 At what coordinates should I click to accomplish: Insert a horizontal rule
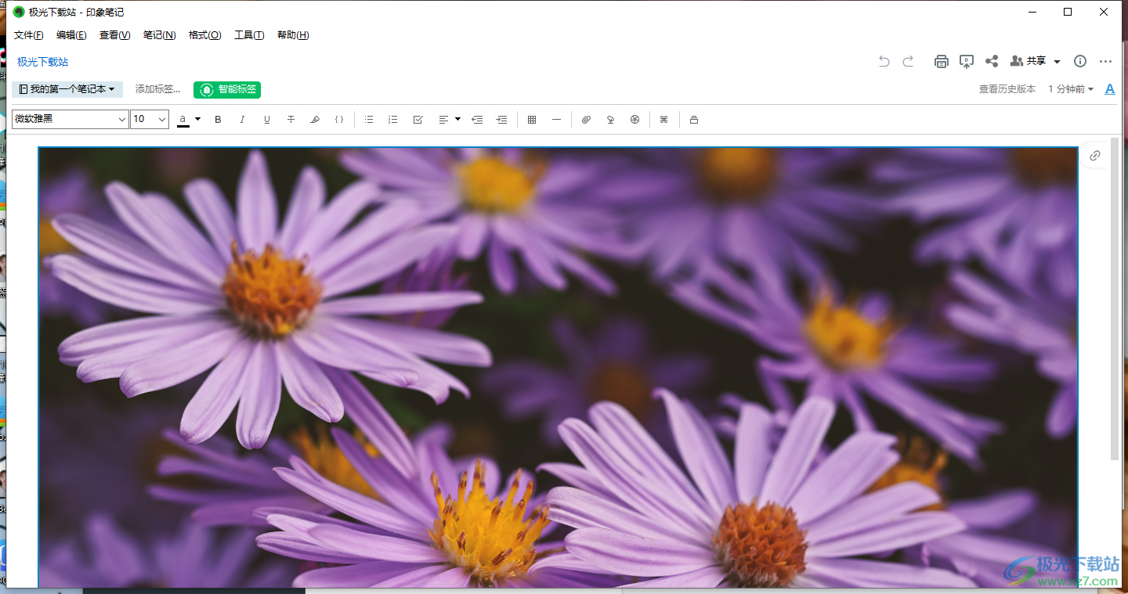[x=556, y=120]
